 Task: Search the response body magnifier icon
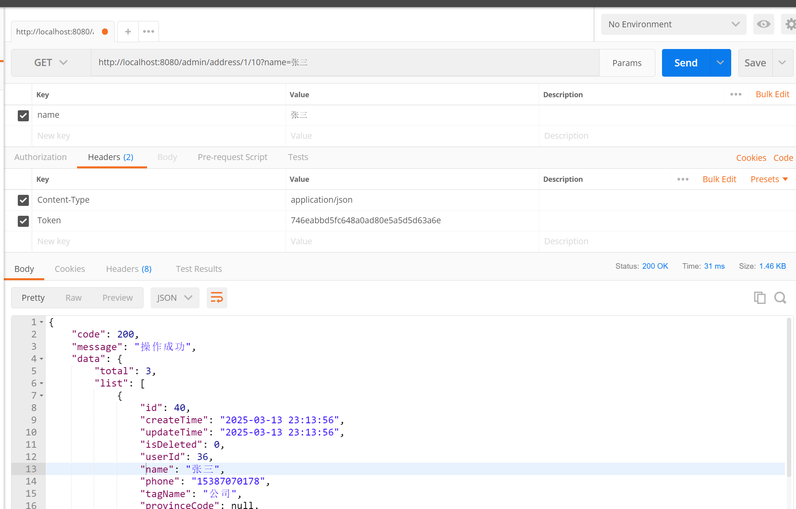pos(780,298)
